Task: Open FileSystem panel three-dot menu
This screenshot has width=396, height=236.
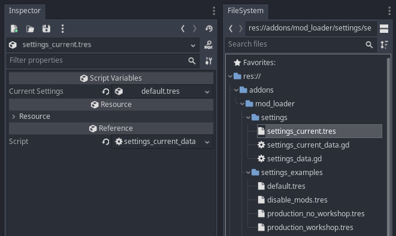Action: click(x=389, y=11)
